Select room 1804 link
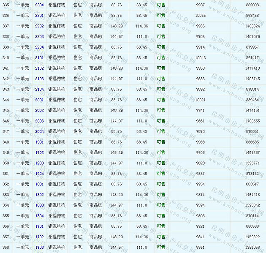The image size is (266, 253). 39,216
